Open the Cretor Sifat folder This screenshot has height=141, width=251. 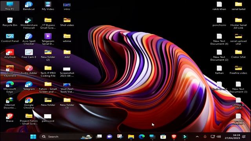238,54
